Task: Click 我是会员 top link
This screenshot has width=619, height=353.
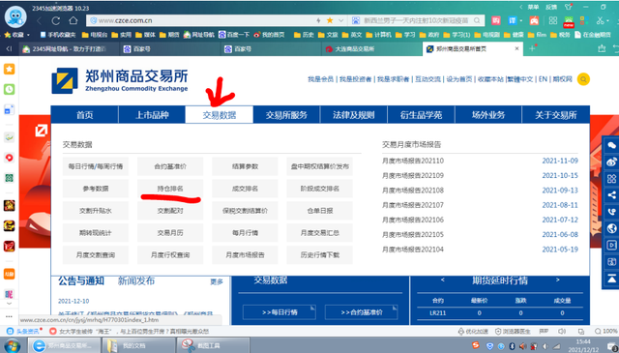Action: [x=320, y=79]
